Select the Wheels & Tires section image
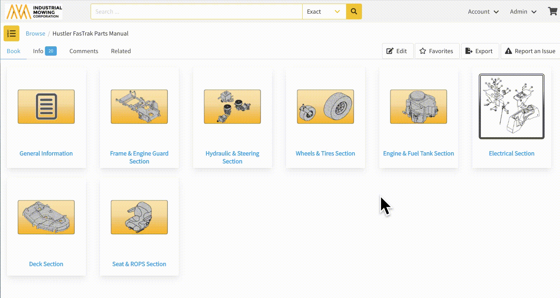Viewport: 560px width, 298px height. pyautogui.click(x=325, y=107)
